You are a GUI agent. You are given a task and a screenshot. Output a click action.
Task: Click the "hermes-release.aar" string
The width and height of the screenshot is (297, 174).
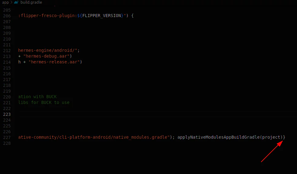[x=54, y=62]
